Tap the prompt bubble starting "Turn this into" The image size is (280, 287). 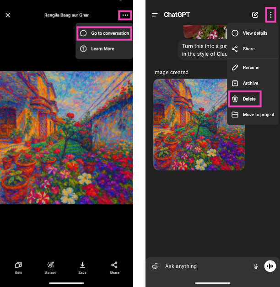pos(203,50)
